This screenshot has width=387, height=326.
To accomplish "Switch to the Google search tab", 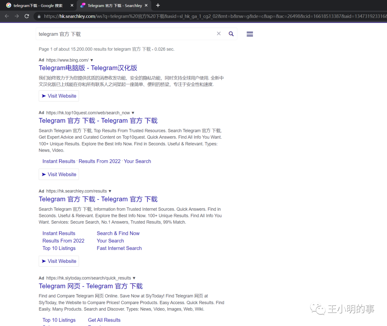I will point(38,5).
